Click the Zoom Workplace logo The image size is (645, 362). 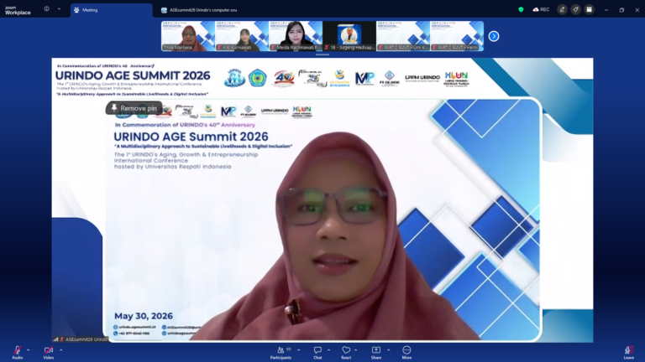(18, 10)
